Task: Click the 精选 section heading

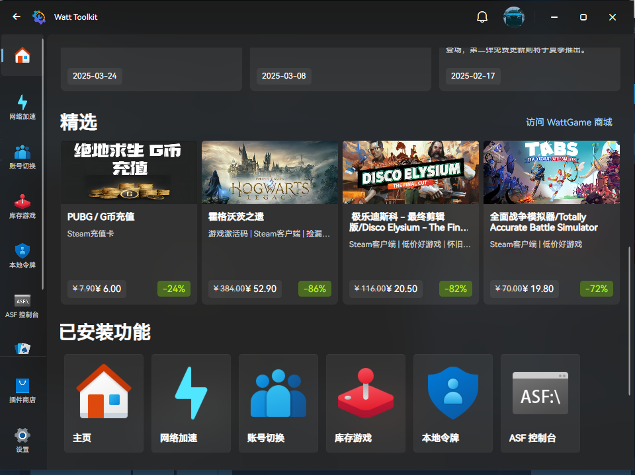Action: point(79,122)
